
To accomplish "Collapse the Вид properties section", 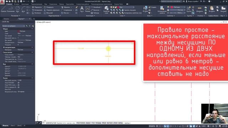I will tap(32, 64).
